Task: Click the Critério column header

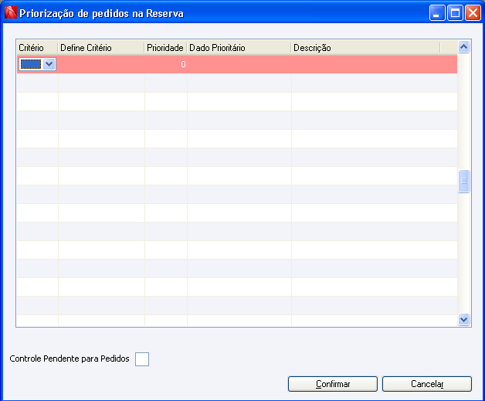Action: coord(37,48)
